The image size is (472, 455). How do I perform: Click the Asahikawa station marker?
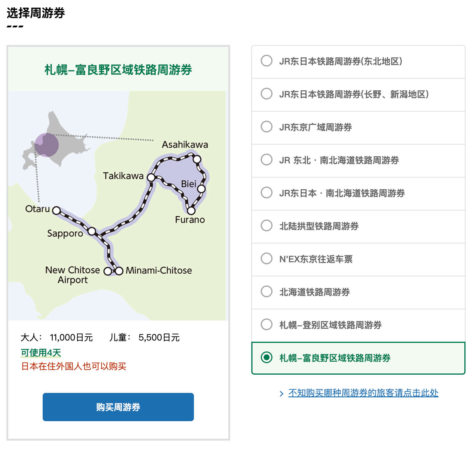[x=197, y=159]
